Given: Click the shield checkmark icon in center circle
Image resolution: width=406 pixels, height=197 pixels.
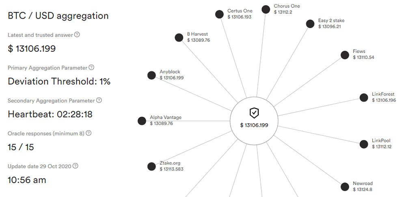Looking at the screenshot, I should 254,113.
